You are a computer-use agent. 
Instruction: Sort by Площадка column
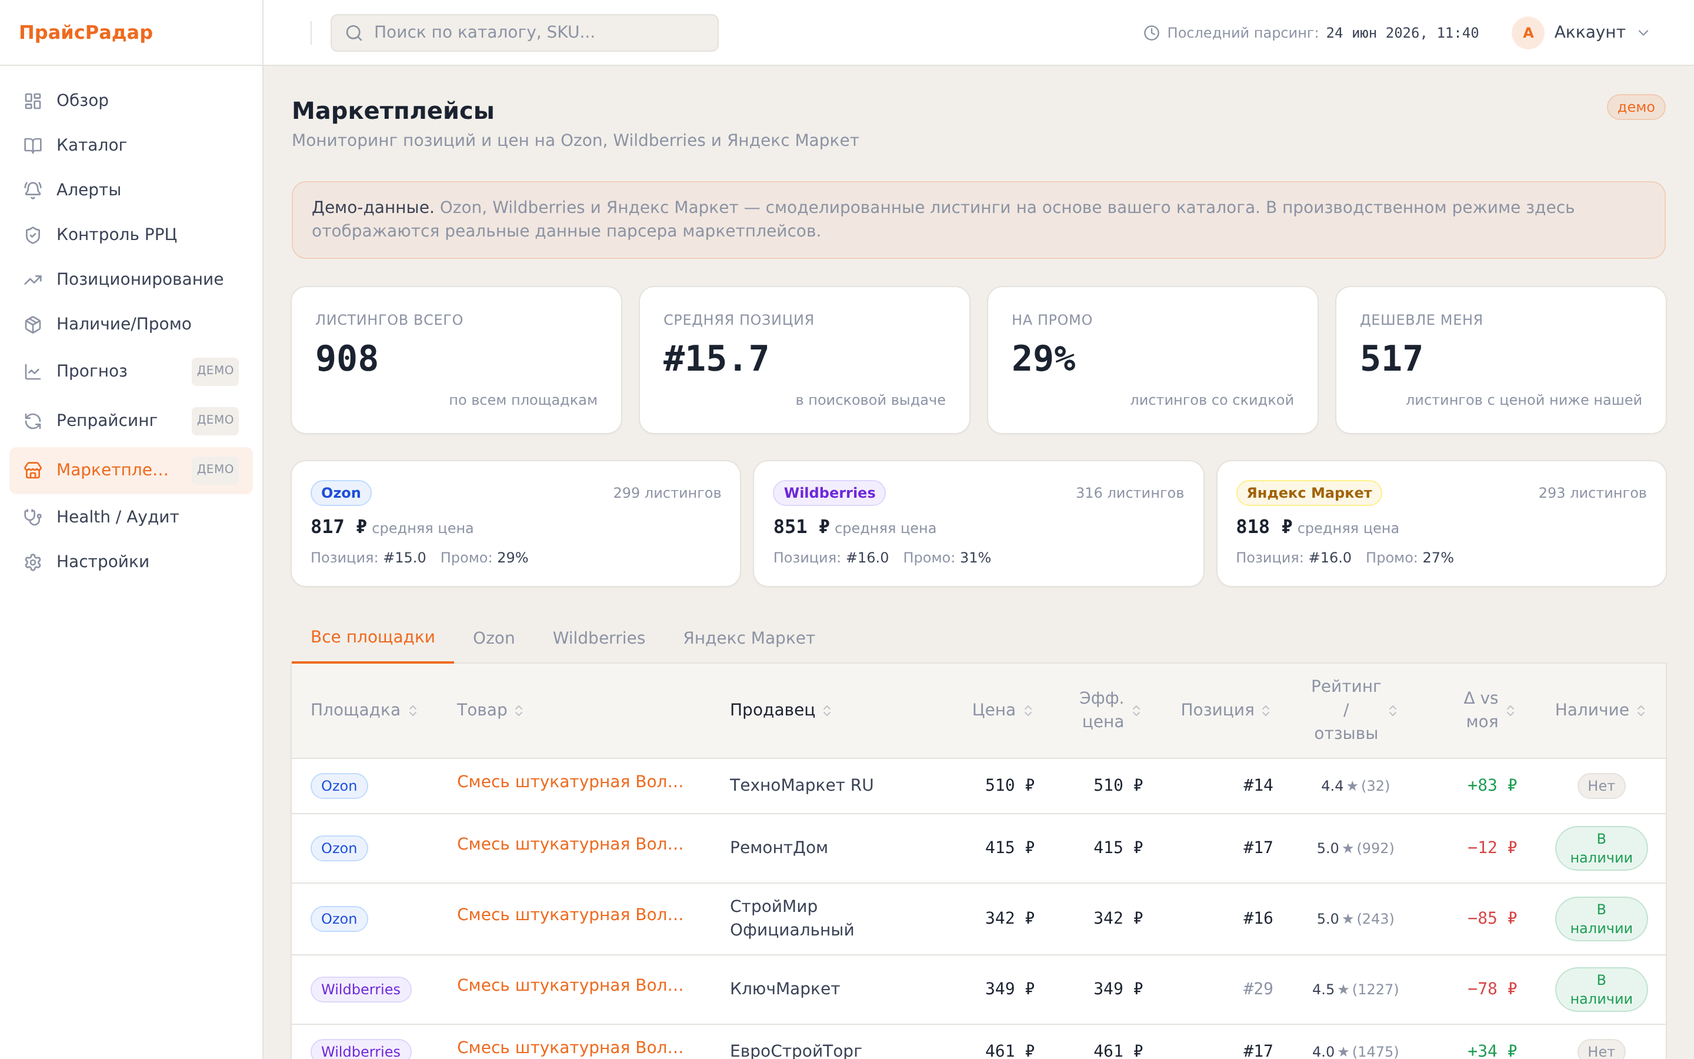pos(364,710)
